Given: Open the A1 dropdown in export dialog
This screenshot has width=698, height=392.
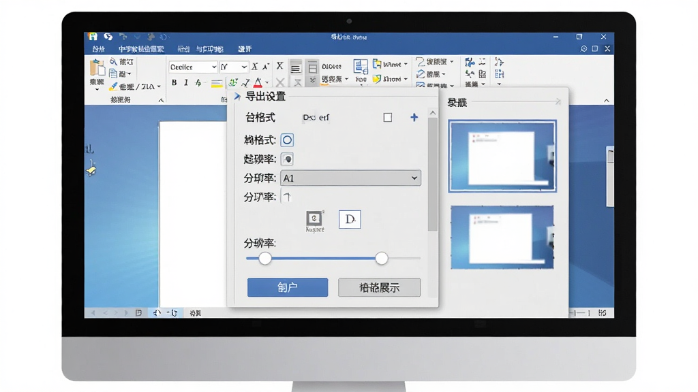Looking at the screenshot, I should pos(351,178).
